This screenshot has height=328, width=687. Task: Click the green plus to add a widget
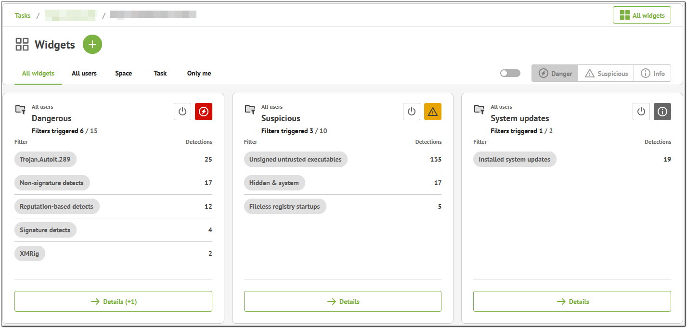92,44
